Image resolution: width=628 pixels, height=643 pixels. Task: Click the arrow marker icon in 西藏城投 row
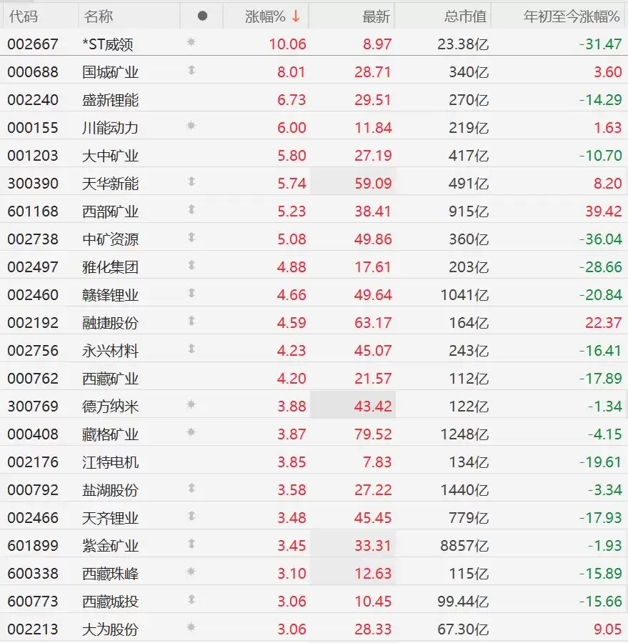(191, 599)
